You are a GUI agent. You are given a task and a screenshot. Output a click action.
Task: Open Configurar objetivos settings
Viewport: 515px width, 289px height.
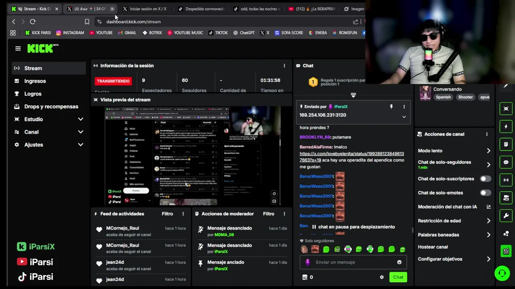pyautogui.click(x=454, y=259)
